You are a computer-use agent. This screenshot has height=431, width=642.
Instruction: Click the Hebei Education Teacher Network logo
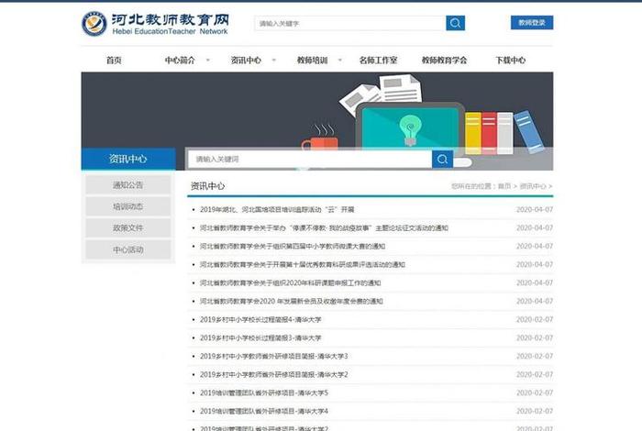[155, 24]
